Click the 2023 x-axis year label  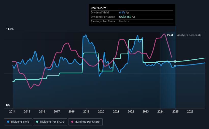146,111
